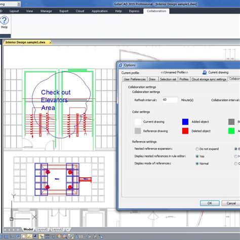The image size is (240, 240).
Task: Switch to the Draw tab in Options
Action: (152, 79)
